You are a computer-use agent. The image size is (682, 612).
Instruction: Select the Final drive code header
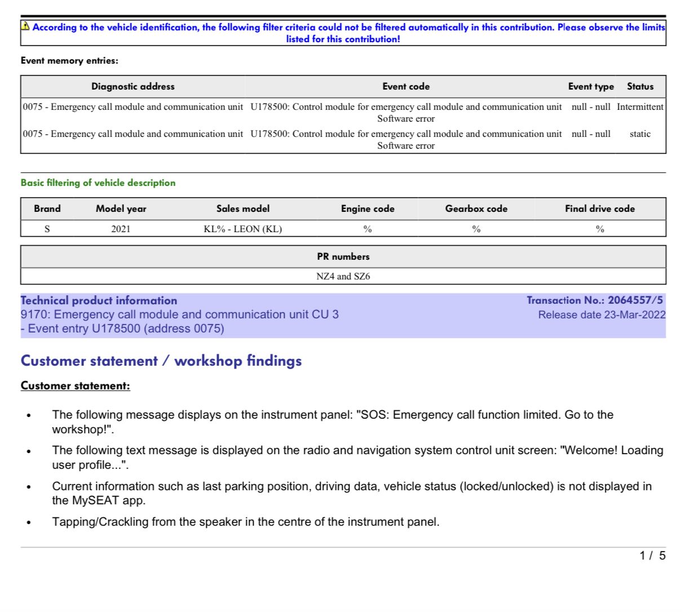[600, 209]
